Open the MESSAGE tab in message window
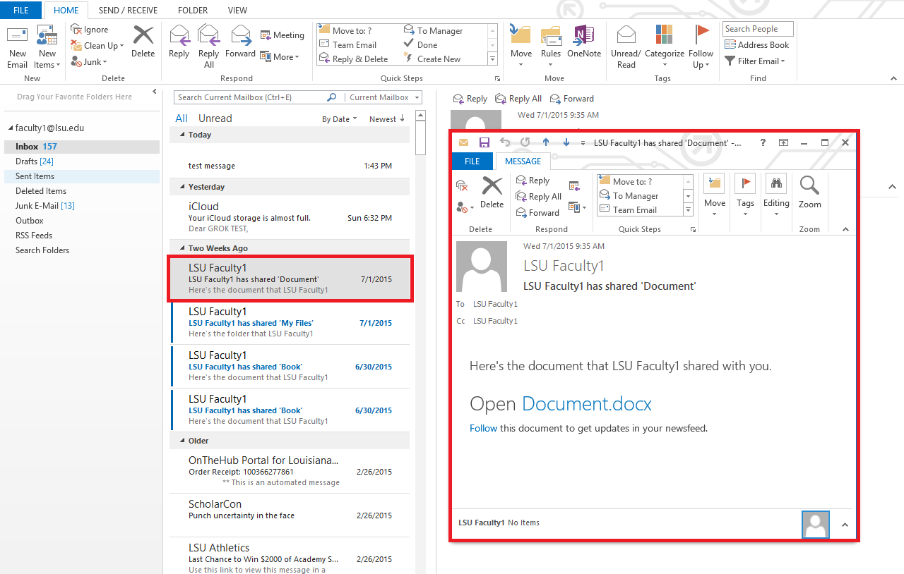The height and width of the screenshot is (574, 904). pos(523,161)
